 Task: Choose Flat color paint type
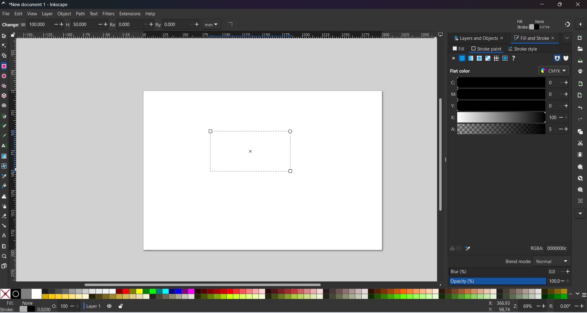pyautogui.click(x=462, y=58)
